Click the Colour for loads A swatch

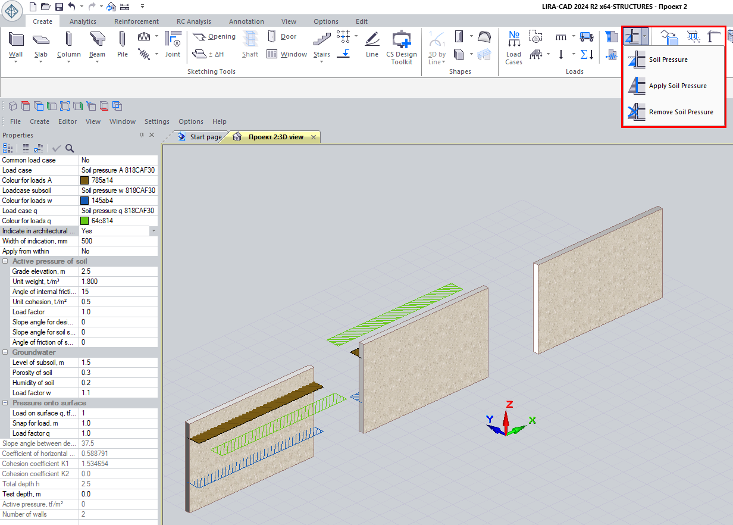(x=84, y=180)
